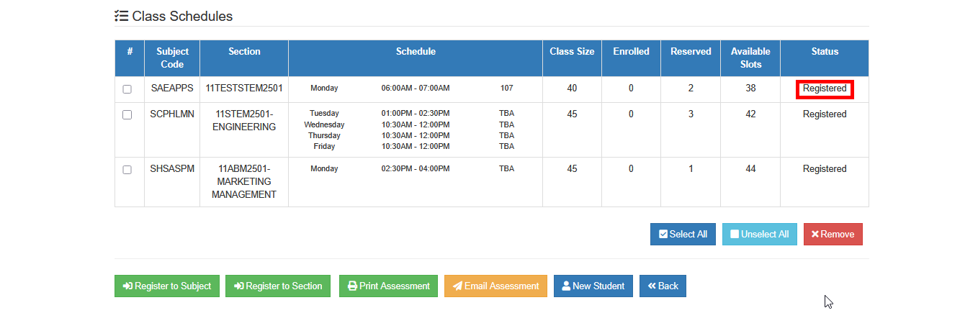The image size is (978, 313).
Task: Send Email Assessment
Action: 495,286
